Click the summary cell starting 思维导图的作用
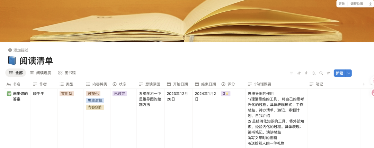This screenshot has height=148, width=374. [x=276, y=118]
